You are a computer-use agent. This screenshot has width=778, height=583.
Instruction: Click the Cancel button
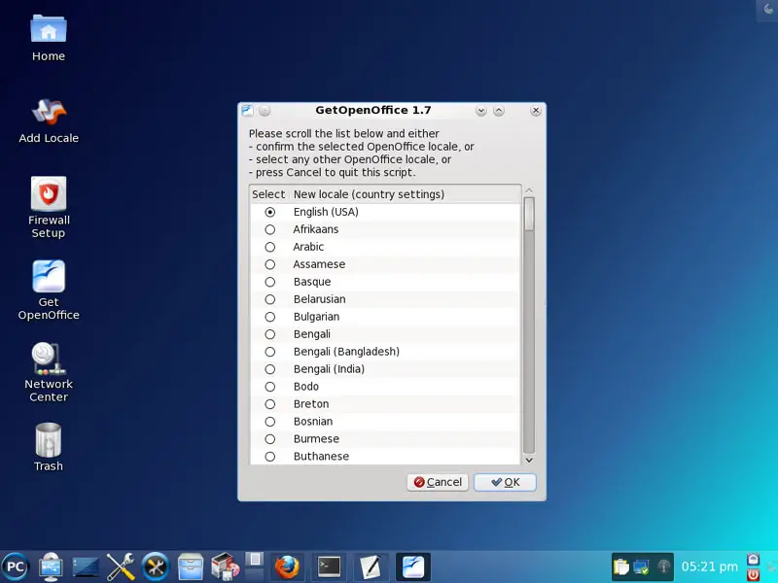point(438,482)
